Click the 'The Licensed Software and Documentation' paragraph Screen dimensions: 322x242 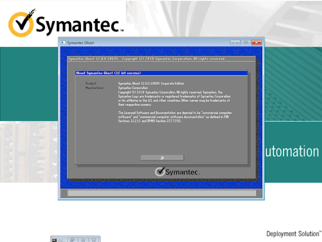coord(175,117)
